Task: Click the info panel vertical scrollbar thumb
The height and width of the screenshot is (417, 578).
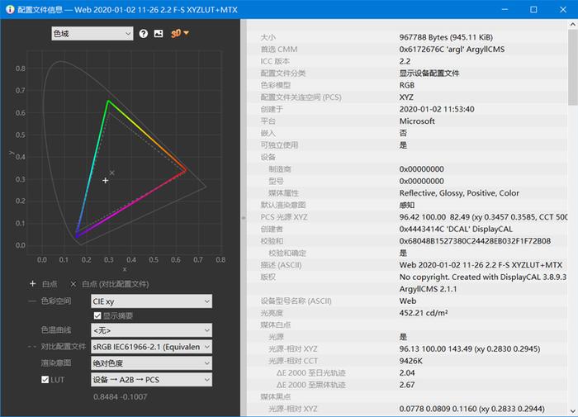Action: 572,68
